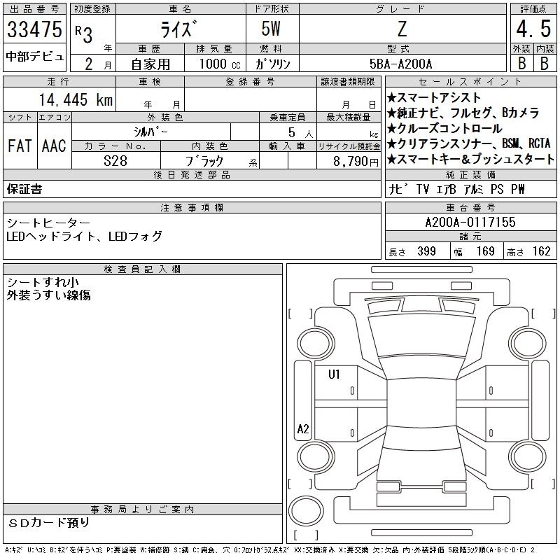
Task: Click the lot number 33475
Action: tap(34, 30)
